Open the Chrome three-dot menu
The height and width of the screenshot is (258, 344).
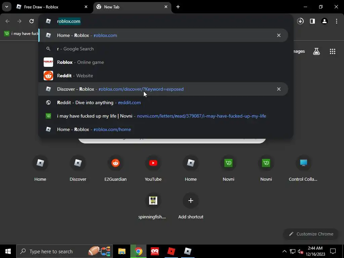pyautogui.click(x=337, y=21)
